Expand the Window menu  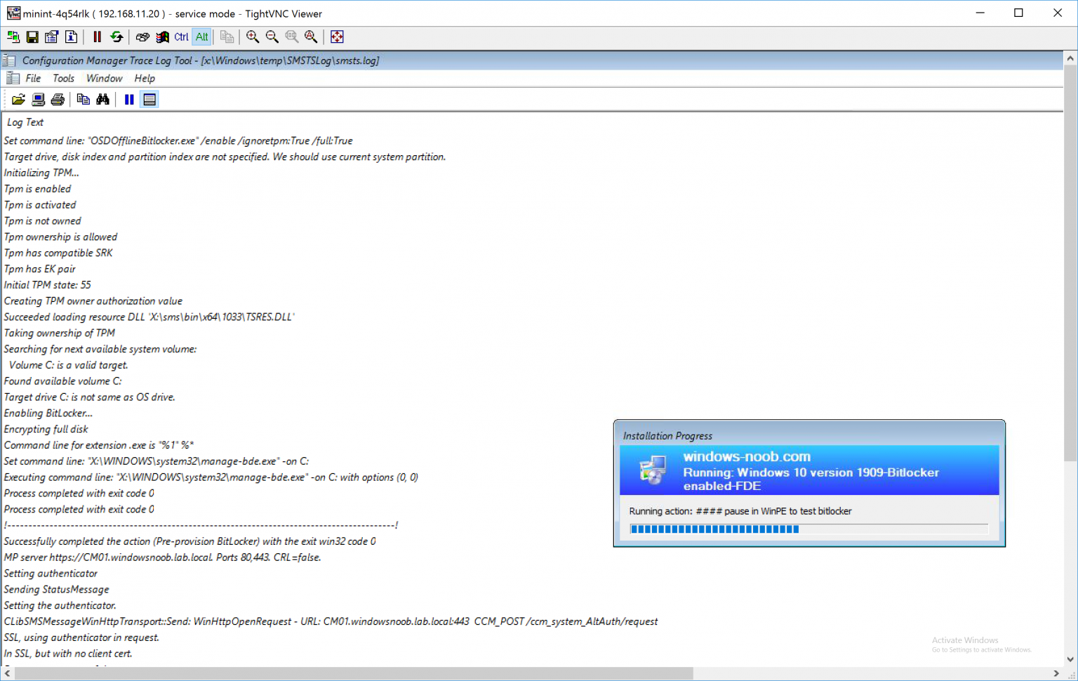coord(104,79)
